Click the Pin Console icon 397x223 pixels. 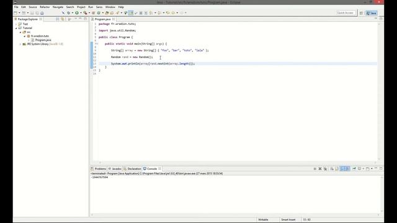(x=354, y=168)
